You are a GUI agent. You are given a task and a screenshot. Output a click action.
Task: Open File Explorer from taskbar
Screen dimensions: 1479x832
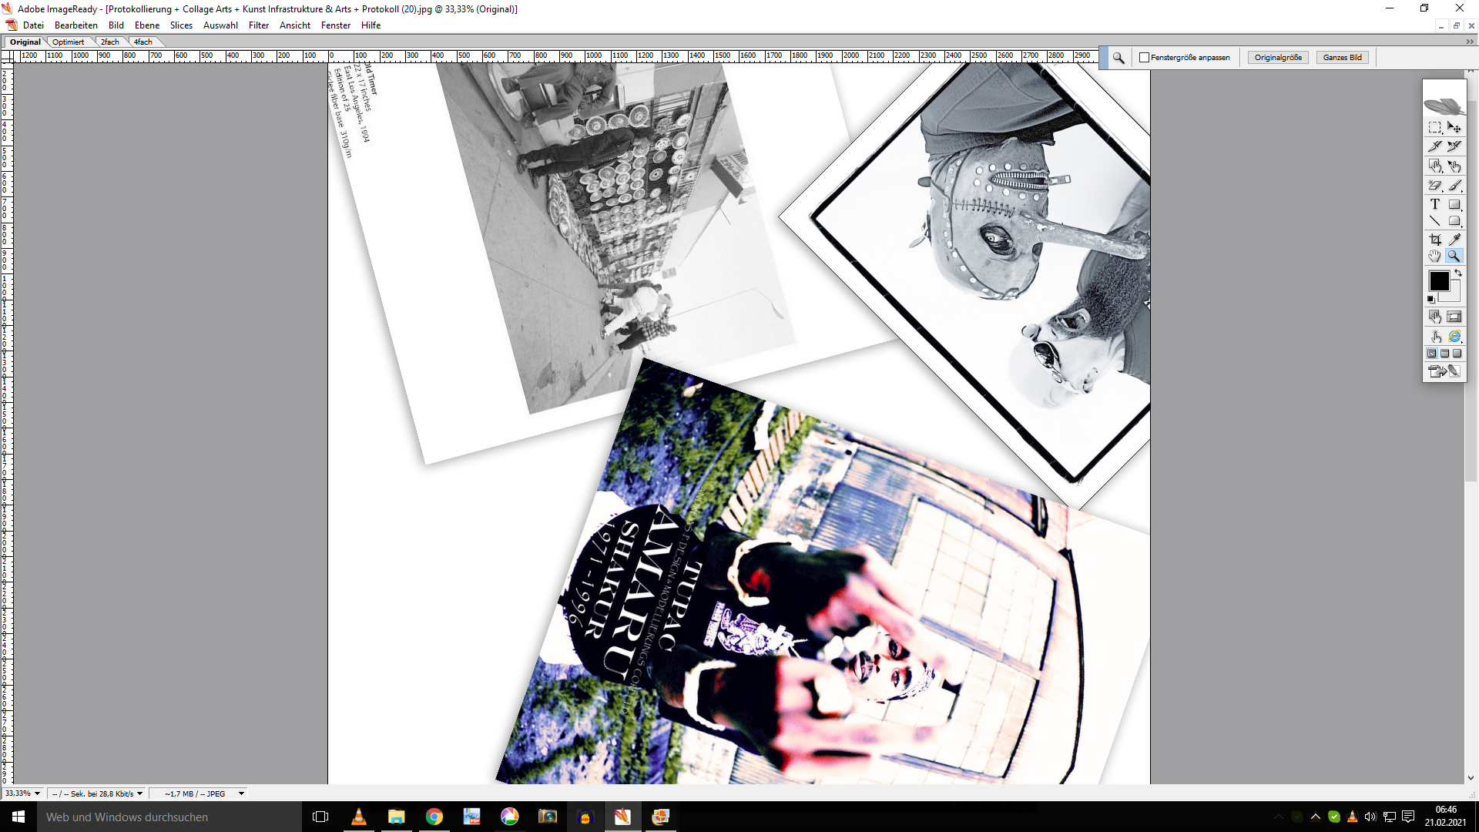(x=396, y=817)
